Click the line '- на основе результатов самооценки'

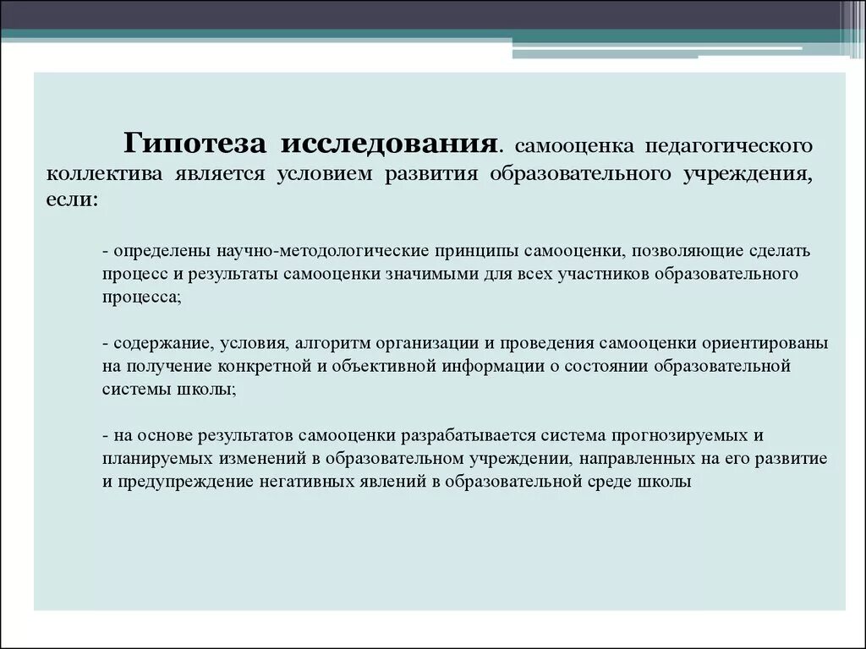(x=433, y=435)
